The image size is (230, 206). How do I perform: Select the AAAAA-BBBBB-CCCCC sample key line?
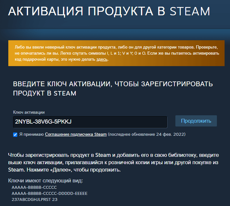[x=34, y=187]
